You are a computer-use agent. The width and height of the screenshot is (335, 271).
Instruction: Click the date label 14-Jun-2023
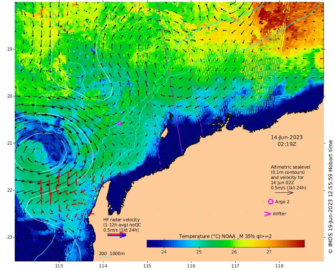287,137
